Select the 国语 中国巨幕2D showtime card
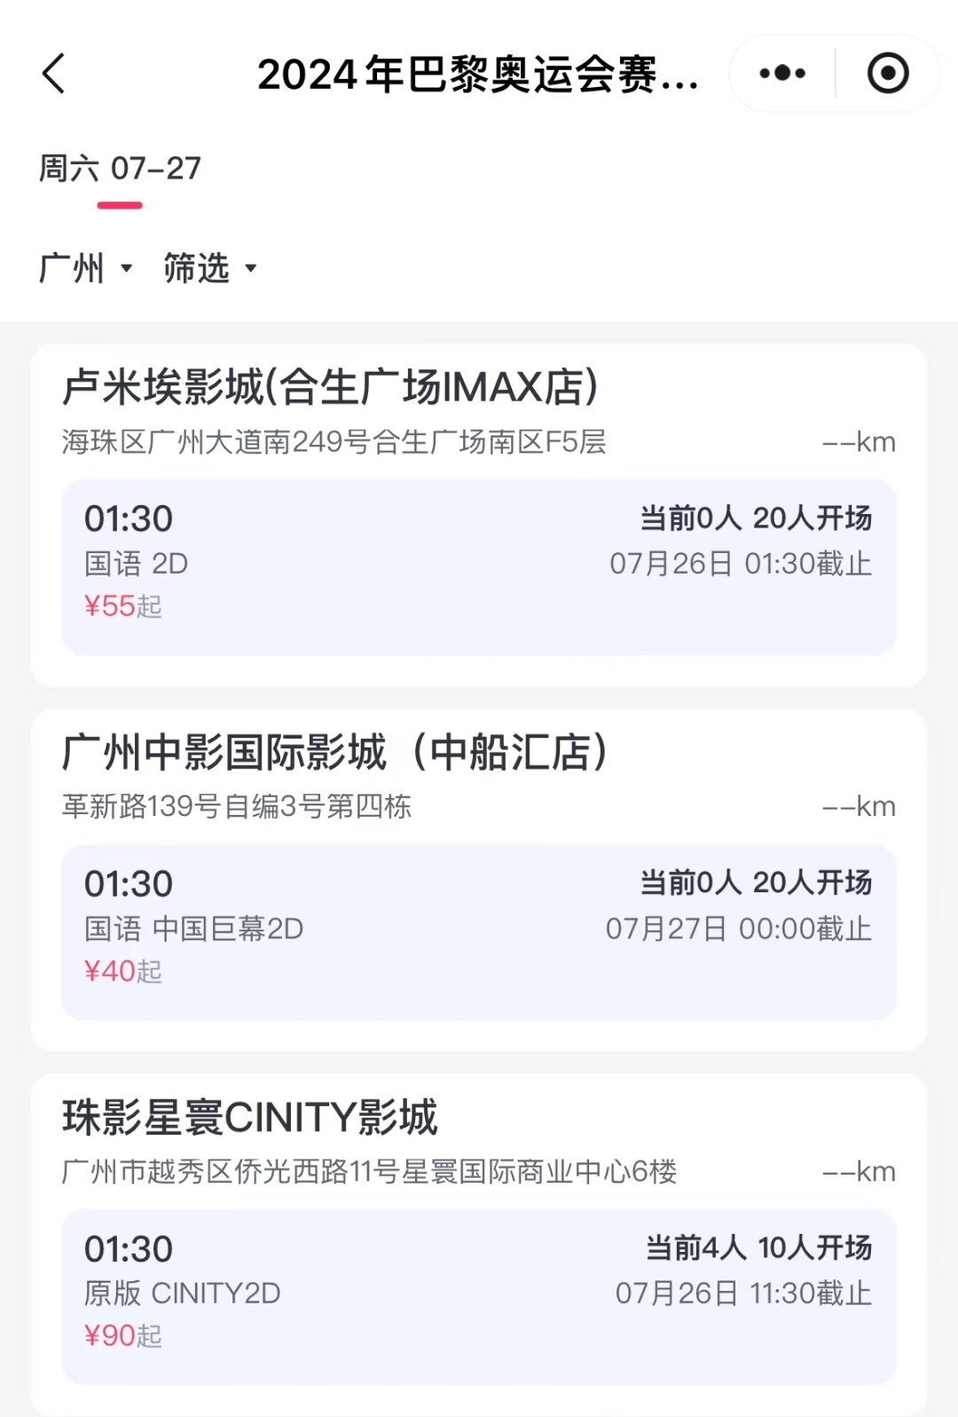 tap(479, 932)
